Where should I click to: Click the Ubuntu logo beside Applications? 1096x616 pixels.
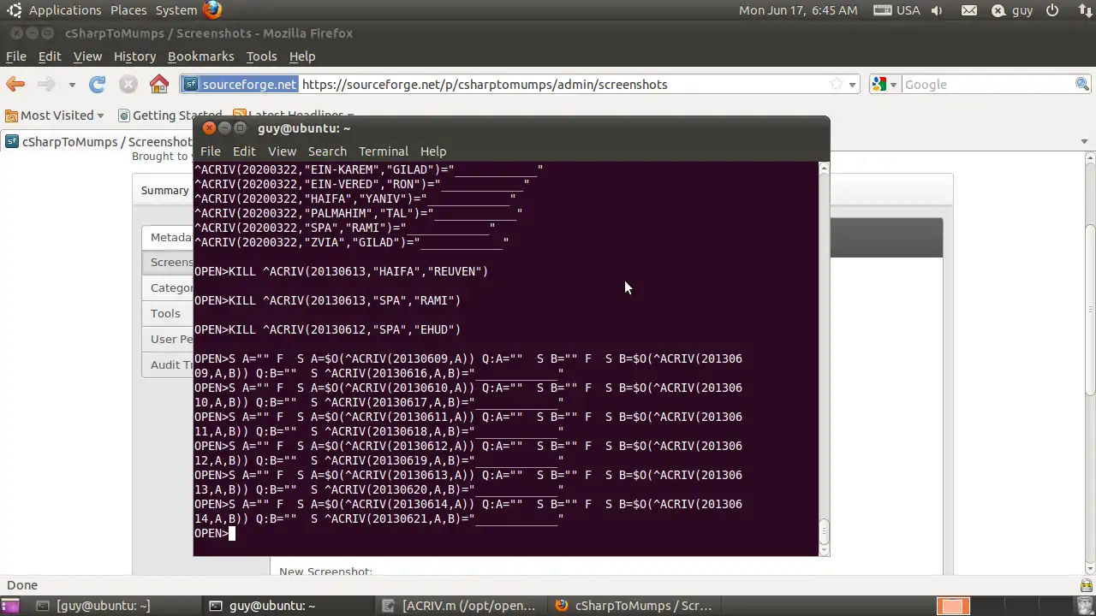[x=14, y=10]
